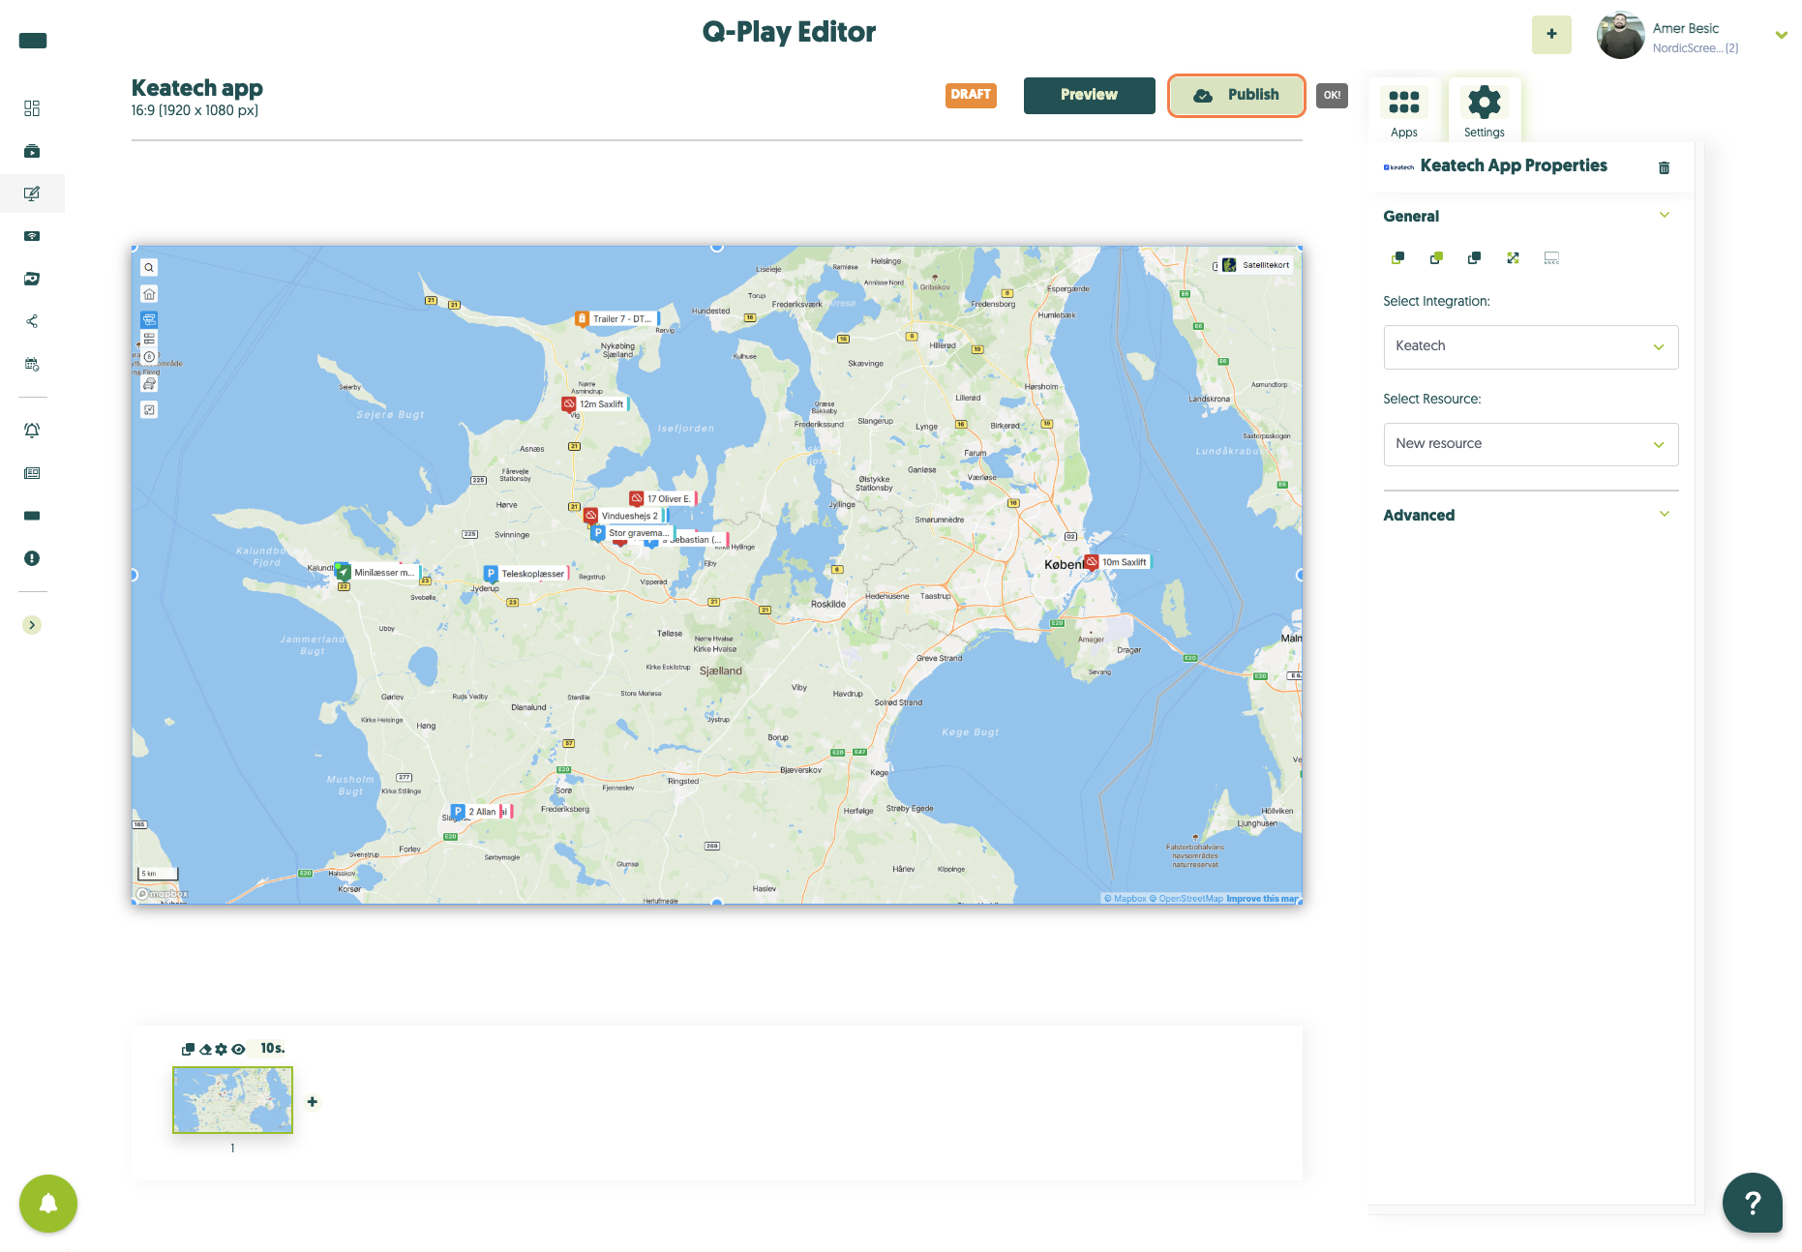This screenshot has height=1252, width=1802.
Task: Click Improve this map link
Action: 1262,899
